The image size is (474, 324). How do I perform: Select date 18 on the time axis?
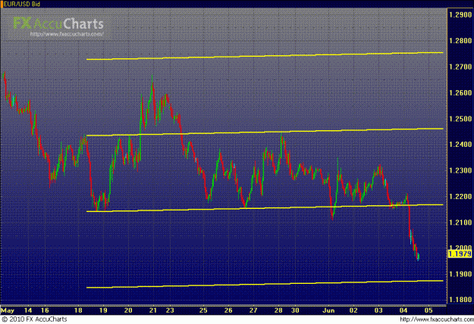(x=78, y=310)
